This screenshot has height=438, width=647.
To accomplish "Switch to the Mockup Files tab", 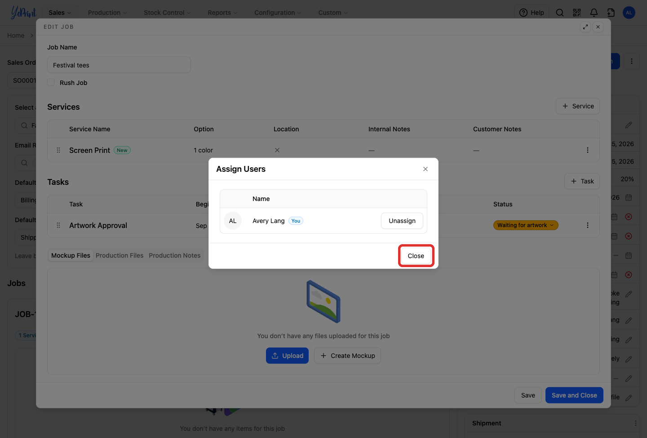I will coord(71,255).
